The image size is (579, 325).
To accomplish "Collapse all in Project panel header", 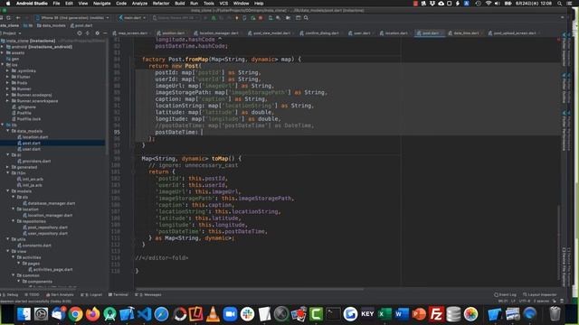I will click(88, 33).
